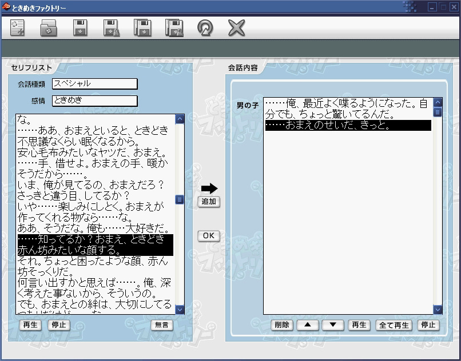Viewport: 461px width, 361px height.
Task: Select line 'それ。ちょっと困ったような顔、赤ん坊そっくりだ。'
Action: pos(96,267)
